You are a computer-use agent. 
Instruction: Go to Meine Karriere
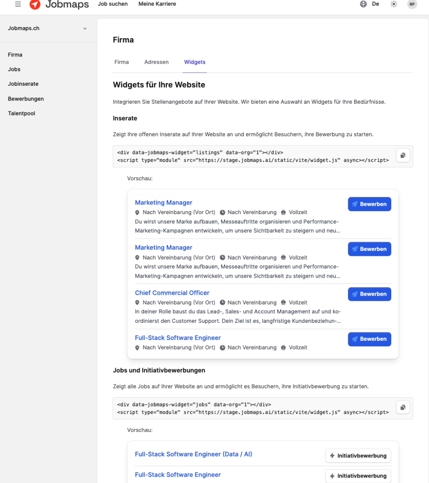157,4
